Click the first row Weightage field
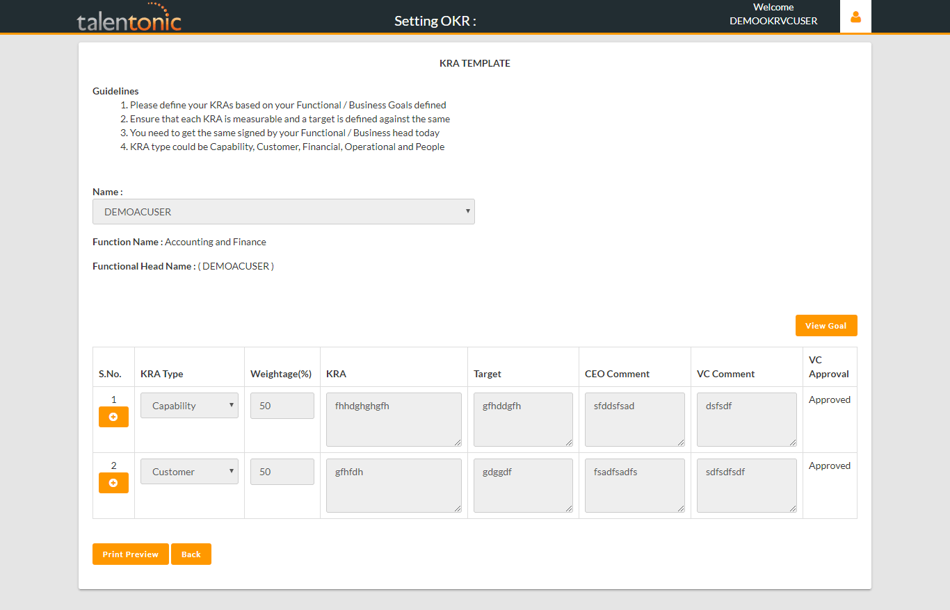This screenshot has width=950, height=610. point(282,406)
